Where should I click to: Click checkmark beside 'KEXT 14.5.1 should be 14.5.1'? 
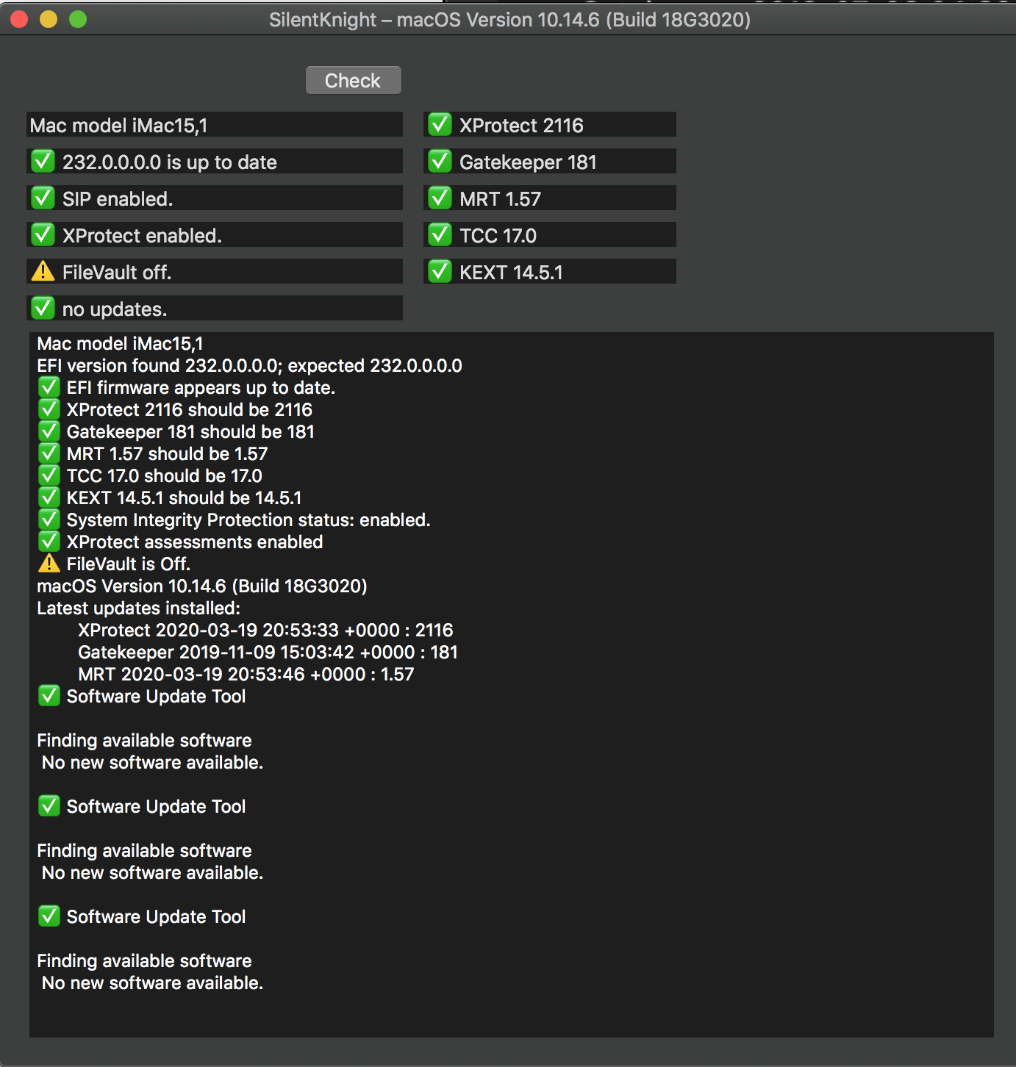tap(49, 497)
